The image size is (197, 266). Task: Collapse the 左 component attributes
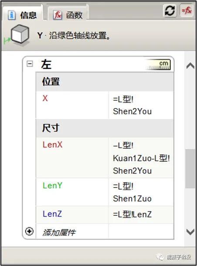point(30,64)
